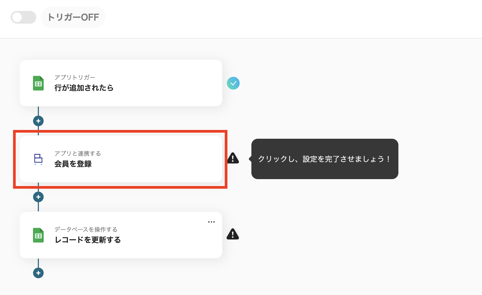Viewport: 482px width, 295px height.
Task: Select the Google Sheets icon on レコードを更新する
Action: click(x=38, y=235)
